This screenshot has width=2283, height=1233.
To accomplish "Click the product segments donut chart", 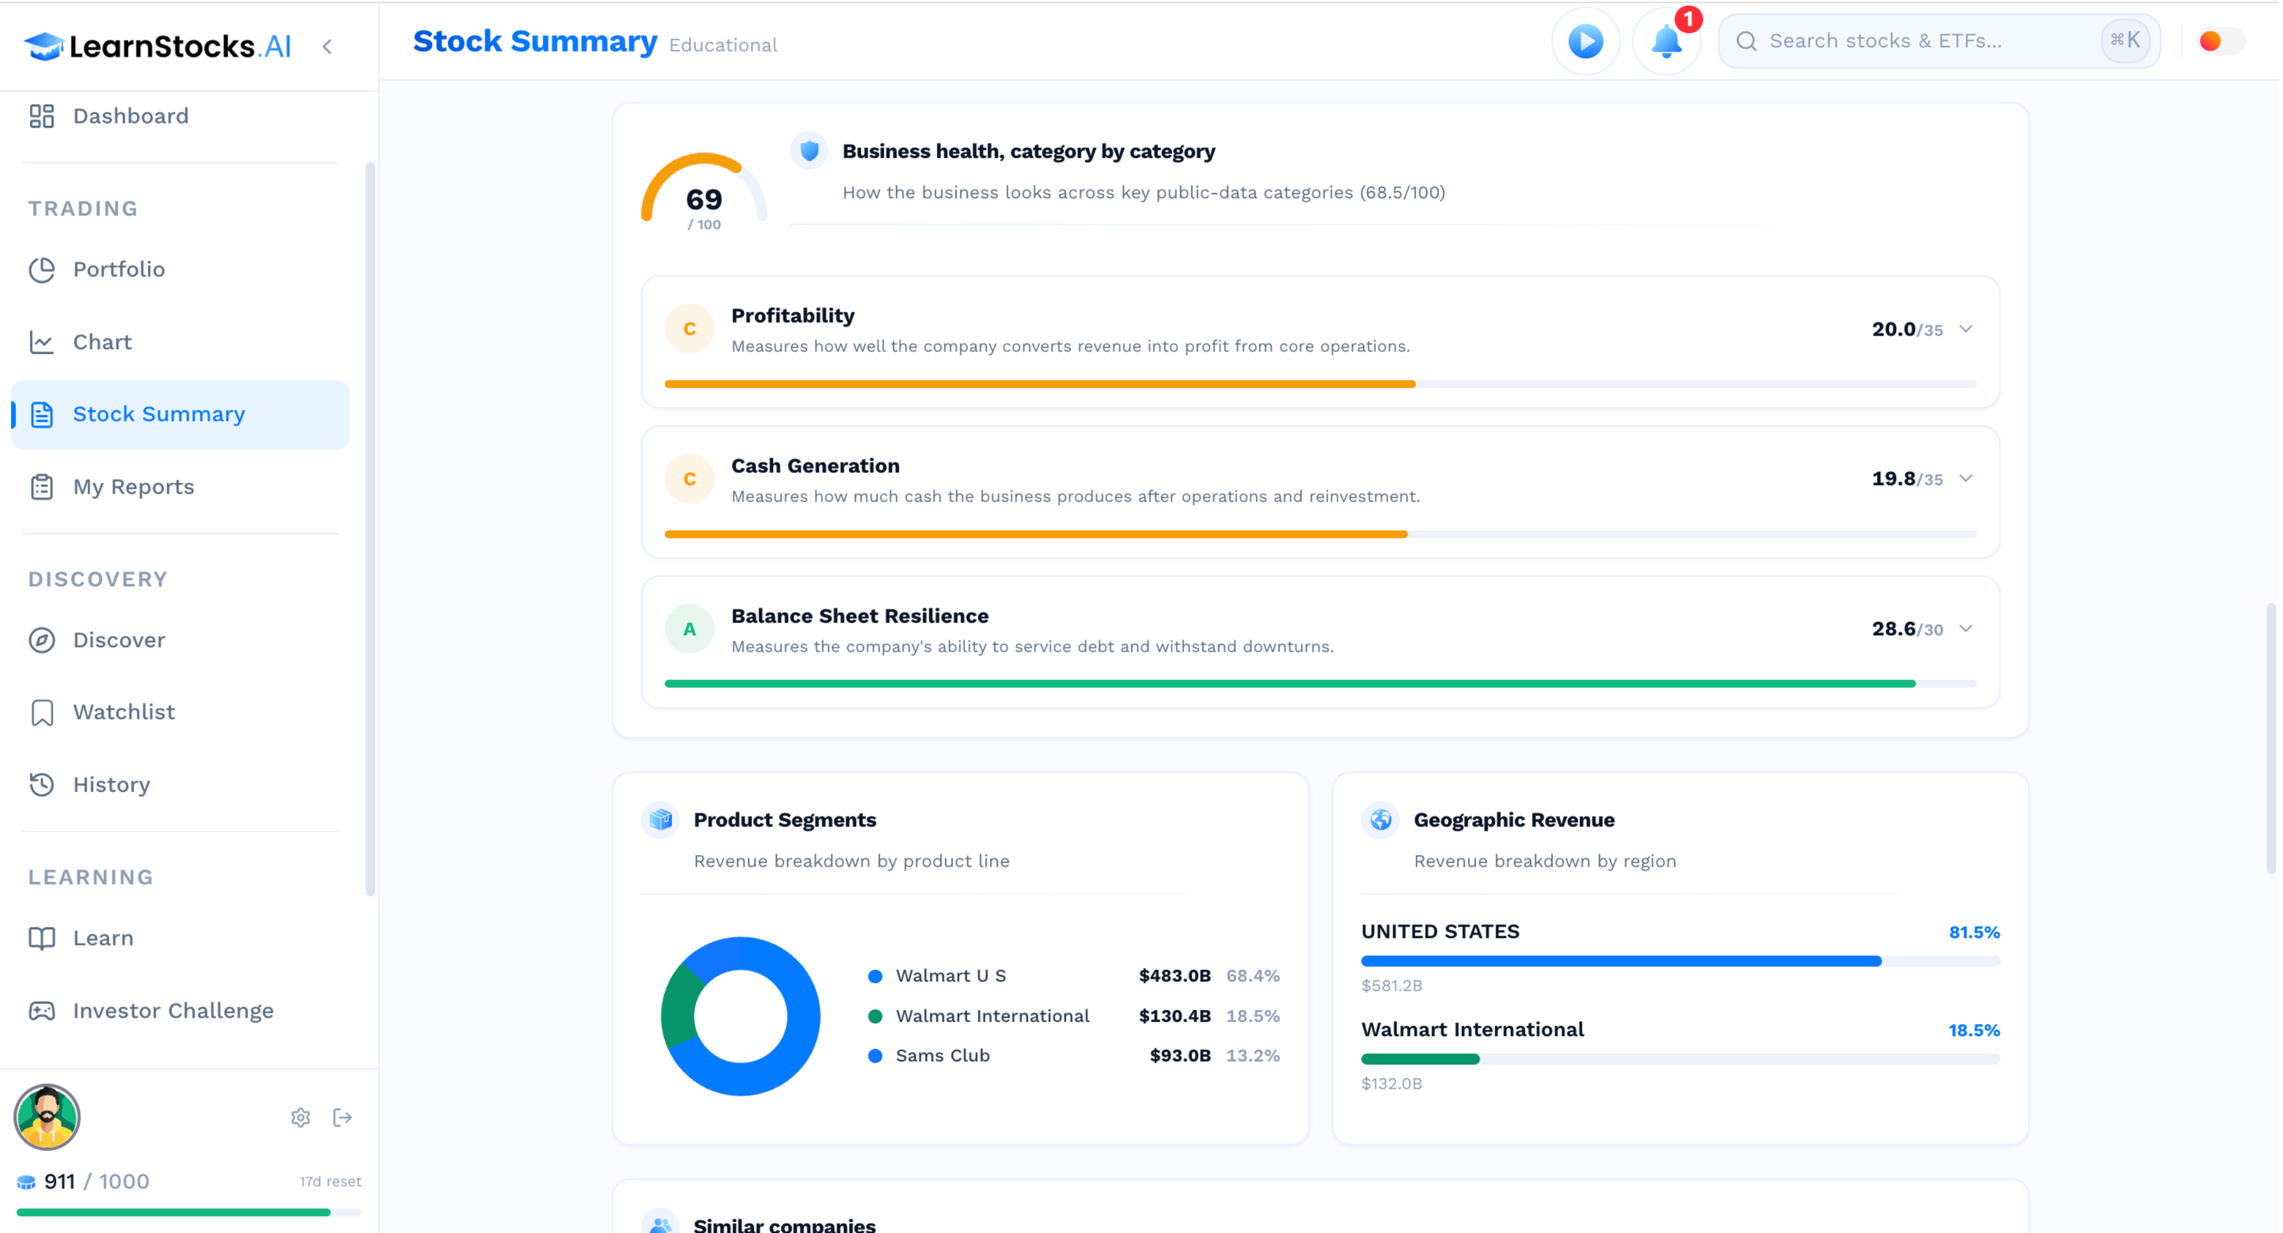I will tap(740, 1016).
